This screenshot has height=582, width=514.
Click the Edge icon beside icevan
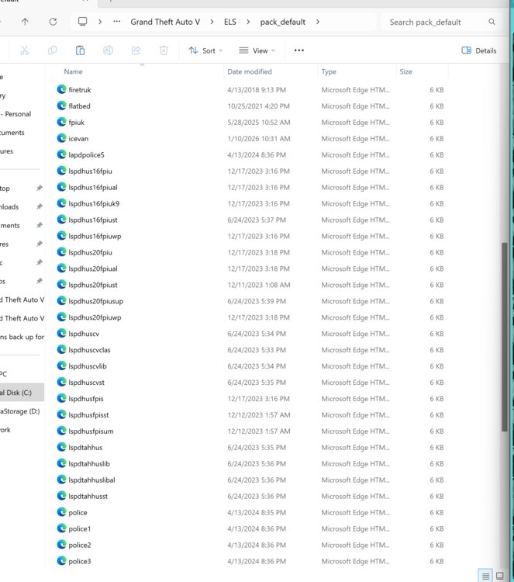click(61, 138)
